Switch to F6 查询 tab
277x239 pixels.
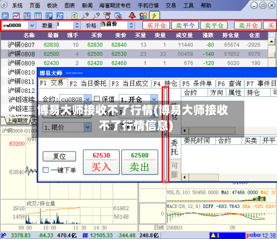coord(229,84)
